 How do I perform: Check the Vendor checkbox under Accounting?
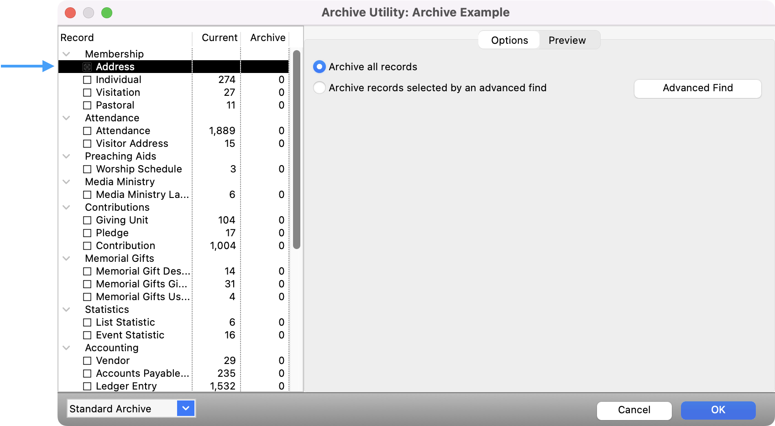(87, 360)
